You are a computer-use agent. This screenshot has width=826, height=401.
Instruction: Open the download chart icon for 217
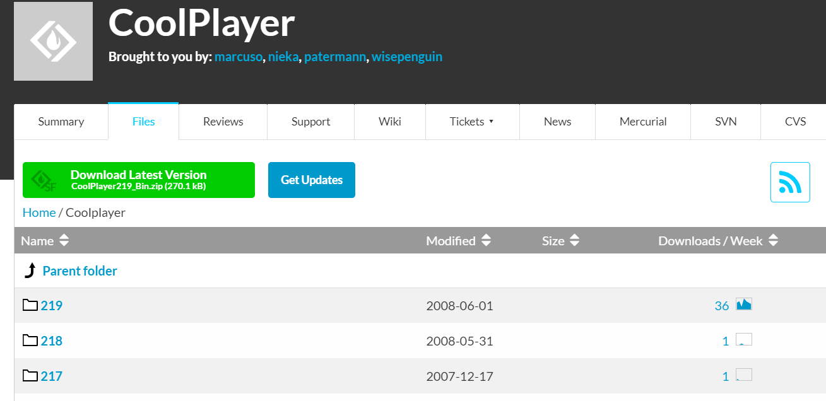(744, 375)
